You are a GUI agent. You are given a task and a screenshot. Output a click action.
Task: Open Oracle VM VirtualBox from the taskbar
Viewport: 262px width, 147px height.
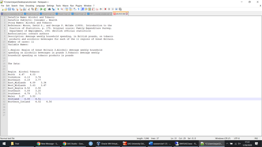108,144
